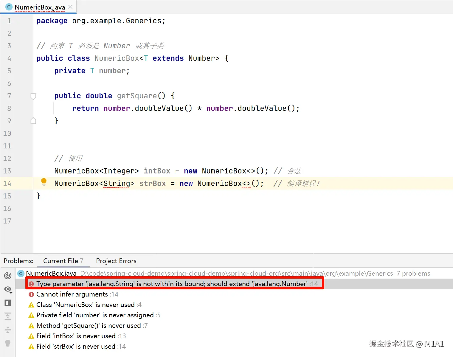Click warning icon beside "Field 'strBox'" message

[31, 347]
